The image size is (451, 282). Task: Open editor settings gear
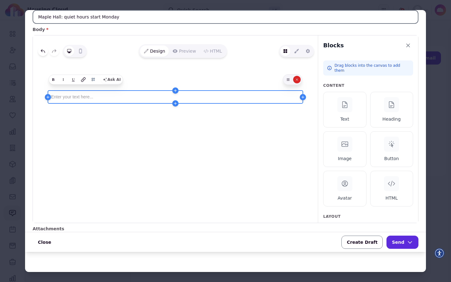308,51
